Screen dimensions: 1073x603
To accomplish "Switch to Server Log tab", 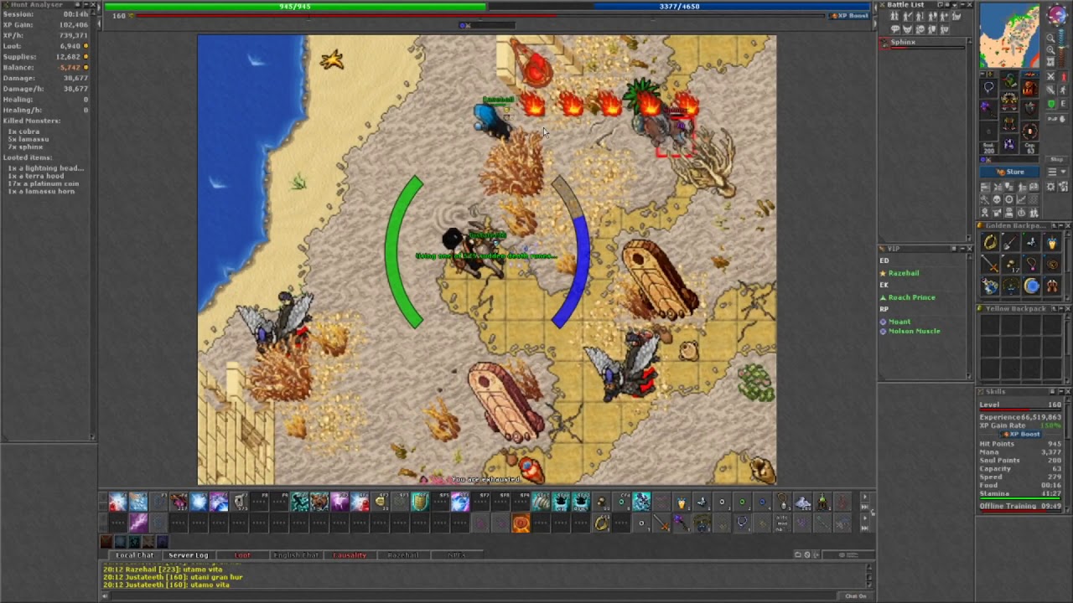I will [x=189, y=555].
